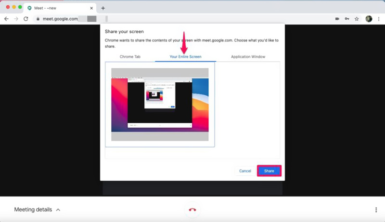Viewport: 385px width, 222px height.
Task: Open the Chrome three-dot menu
Action: 379,19
